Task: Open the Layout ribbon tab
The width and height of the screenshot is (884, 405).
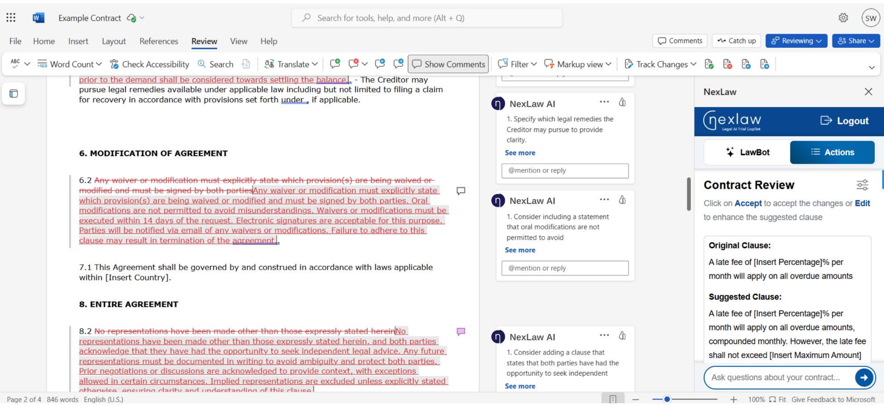Action: pyautogui.click(x=114, y=41)
